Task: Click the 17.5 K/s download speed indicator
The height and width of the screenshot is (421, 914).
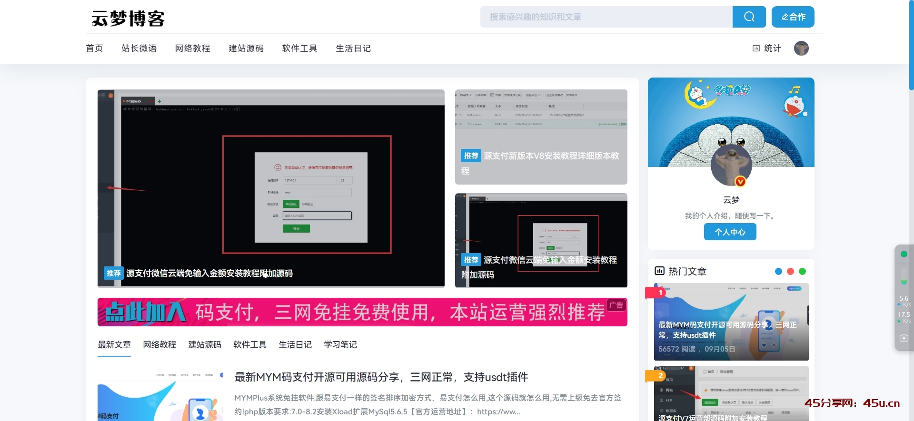Action: point(904,317)
